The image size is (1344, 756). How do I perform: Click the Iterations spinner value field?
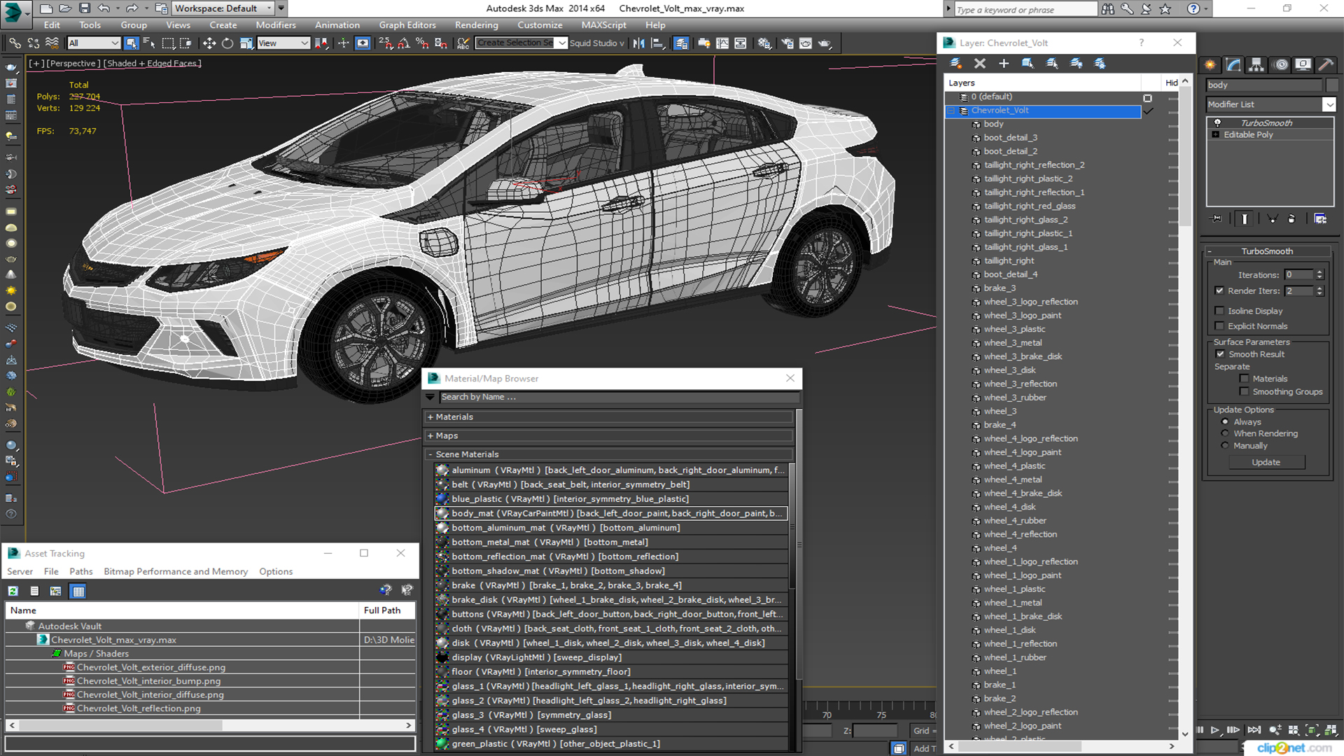pyautogui.click(x=1299, y=275)
